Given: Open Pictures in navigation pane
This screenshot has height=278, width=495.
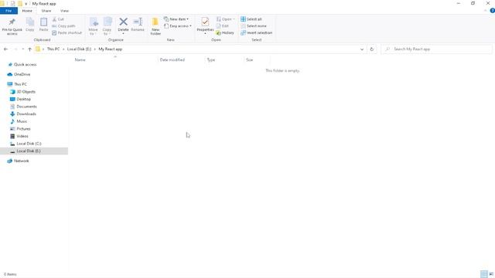Looking at the screenshot, I should [23, 129].
